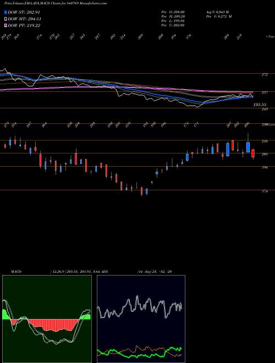The width and height of the screenshot is (275, 363).
Task: Click the ADX 14 day values text
Action: point(154,271)
